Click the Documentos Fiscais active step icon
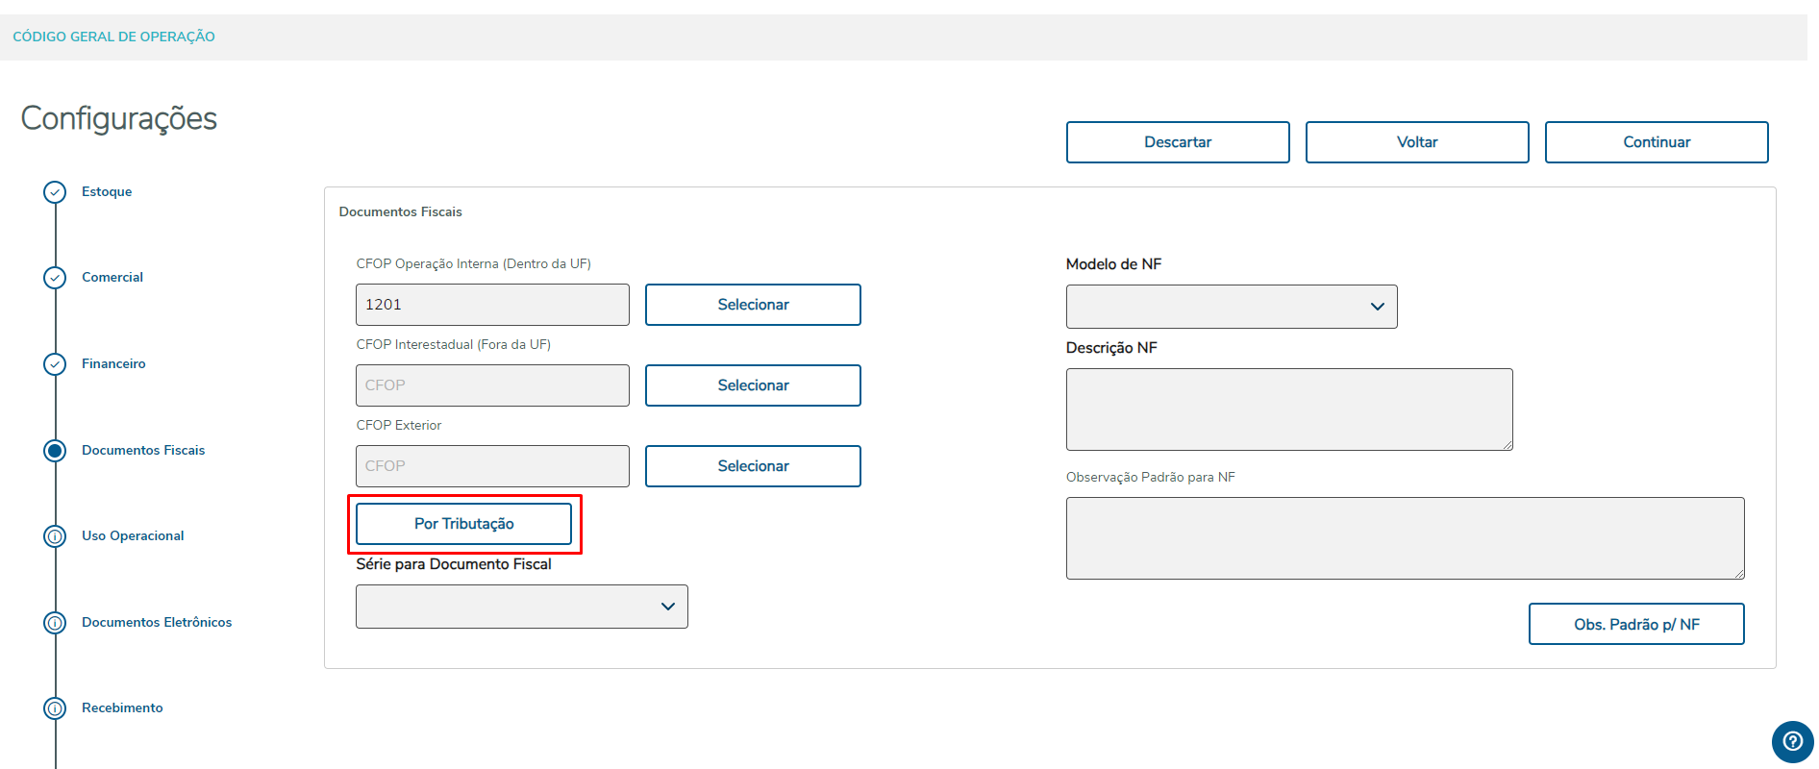The image size is (1819, 769). pos(55,451)
